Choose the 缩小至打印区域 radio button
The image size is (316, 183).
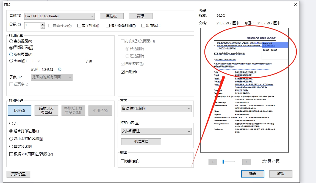(x=11, y=139)
